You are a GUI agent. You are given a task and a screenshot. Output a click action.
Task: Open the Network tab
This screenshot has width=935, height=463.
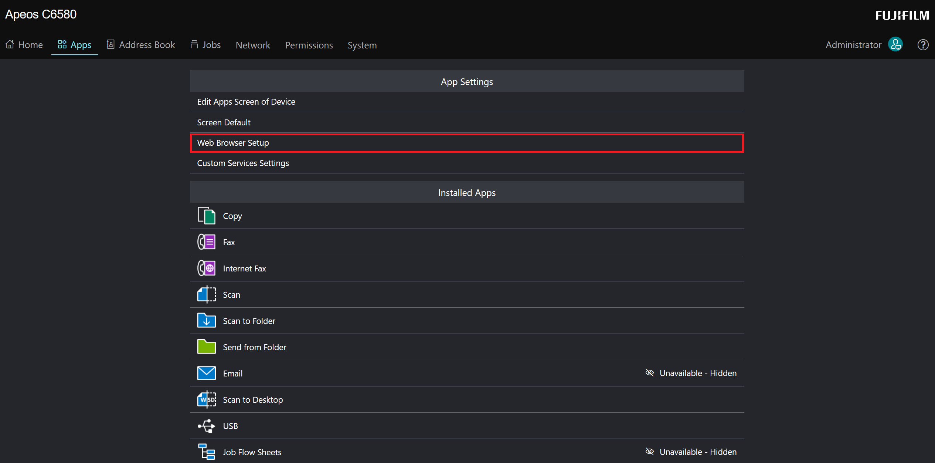coord(253,45)
